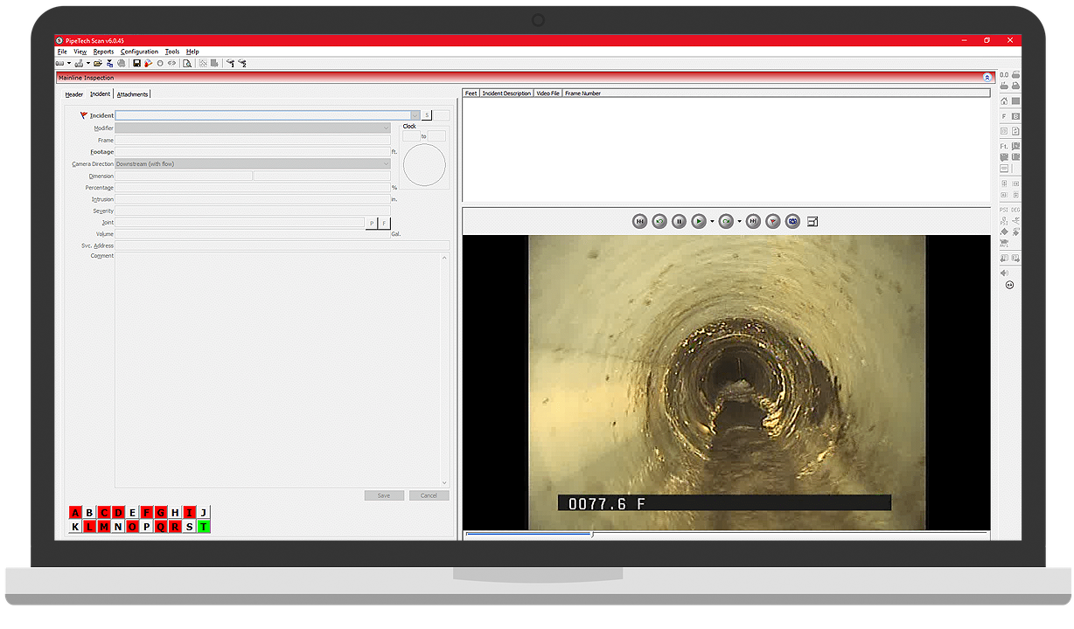Play the inspection video
The width and height of the screenshot is (1074, 629).
pyautogui.click(x=699, y=221)
